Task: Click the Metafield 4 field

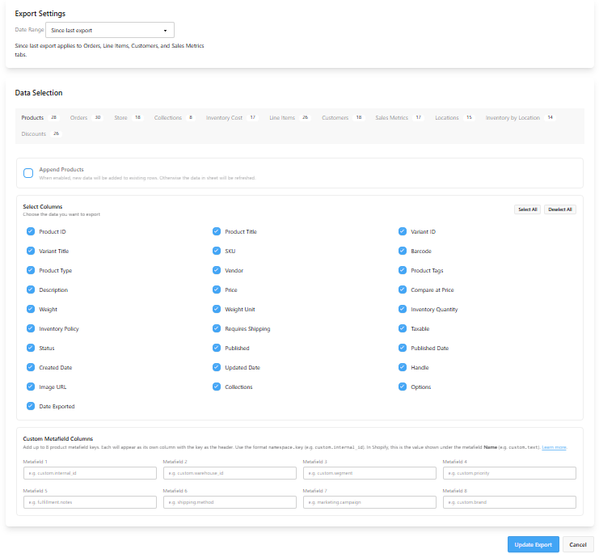Action: coord(509,473)
